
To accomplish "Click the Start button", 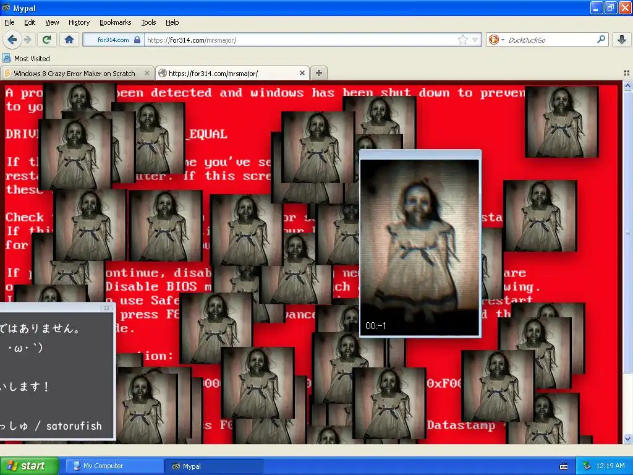I will coord(29,466).
